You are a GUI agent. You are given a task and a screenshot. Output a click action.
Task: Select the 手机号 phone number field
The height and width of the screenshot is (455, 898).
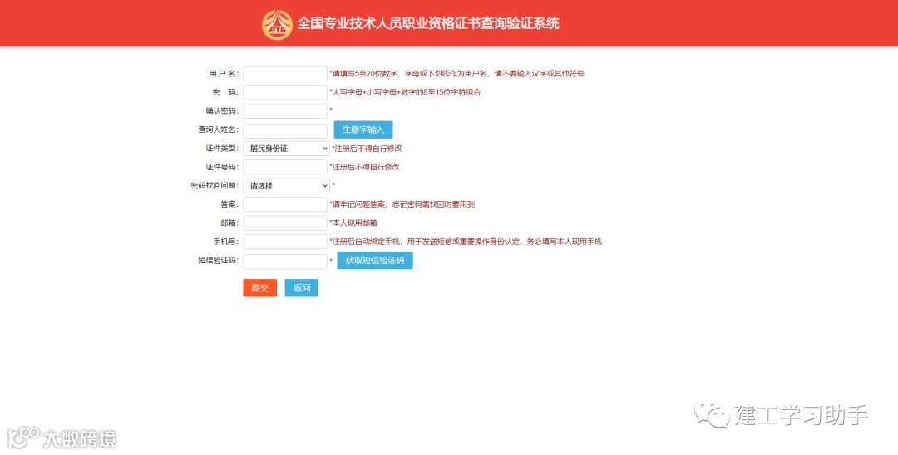tap(285, 242)
